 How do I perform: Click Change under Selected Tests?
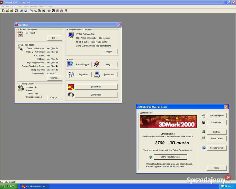pyautogui.click(x=55, y=78)
